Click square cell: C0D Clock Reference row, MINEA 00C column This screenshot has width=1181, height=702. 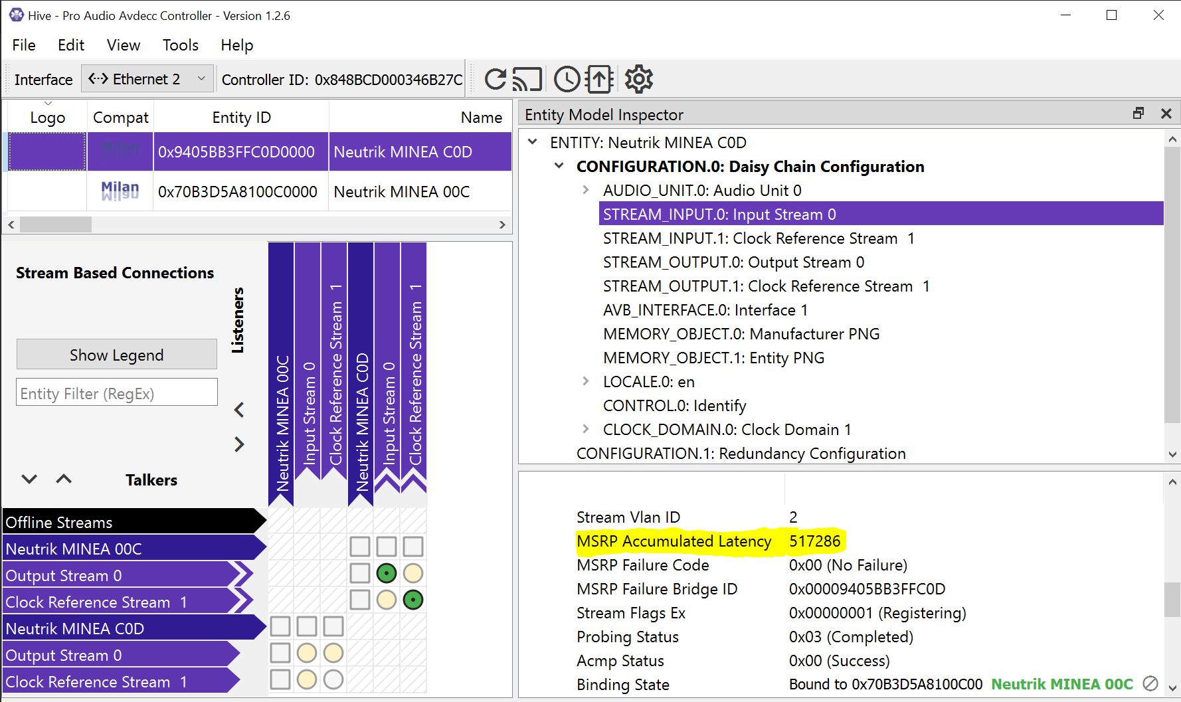[x=280, y=679]
